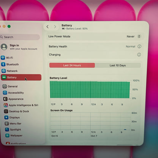Click Battery Level: 93% text

77,28
